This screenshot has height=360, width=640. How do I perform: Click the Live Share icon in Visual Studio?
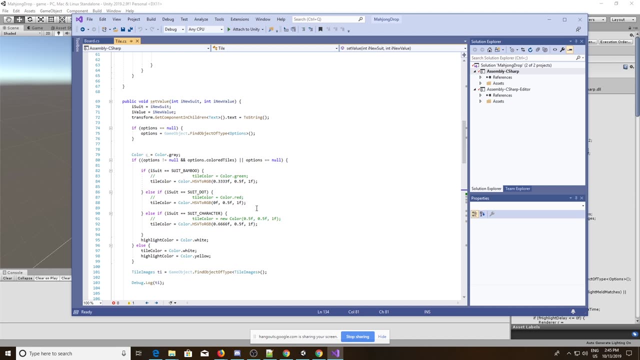pos(578,29)
